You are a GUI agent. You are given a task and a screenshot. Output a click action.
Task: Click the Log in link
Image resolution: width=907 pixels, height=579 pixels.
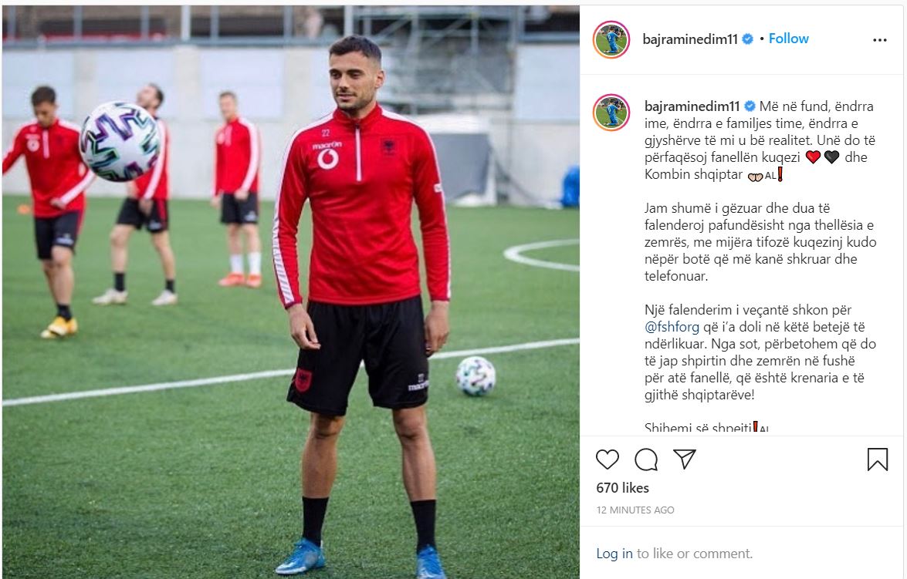(x=614, y=554)
